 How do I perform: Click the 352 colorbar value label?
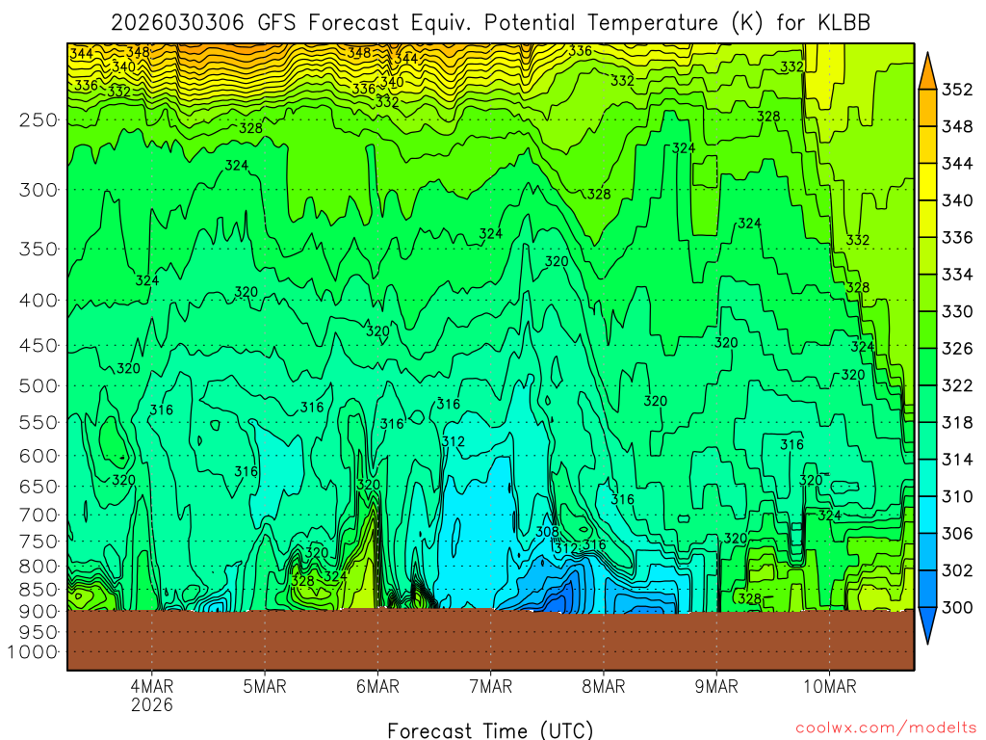[x=957, y=90]
